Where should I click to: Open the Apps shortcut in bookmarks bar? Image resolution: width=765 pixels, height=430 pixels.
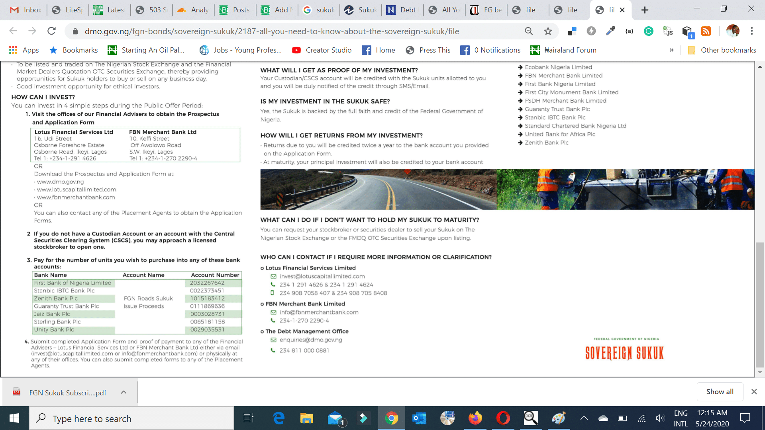coord(24,50)
